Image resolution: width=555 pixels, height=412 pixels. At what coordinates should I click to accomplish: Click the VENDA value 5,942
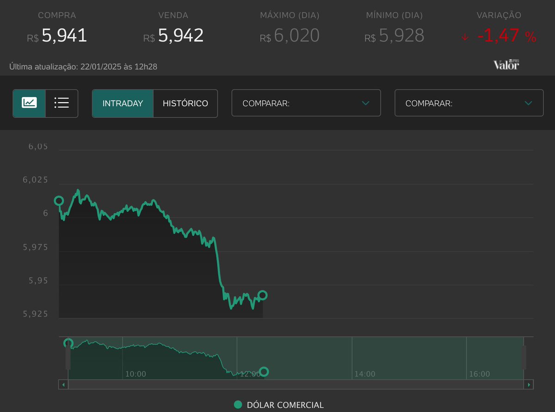(x=181, y=35)
